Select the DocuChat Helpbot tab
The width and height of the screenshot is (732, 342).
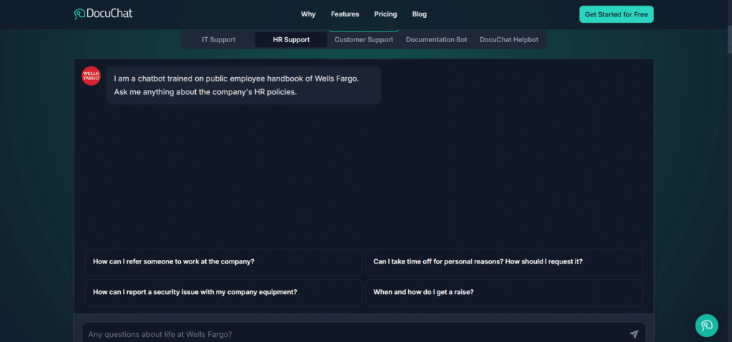(x=509, y=40)
